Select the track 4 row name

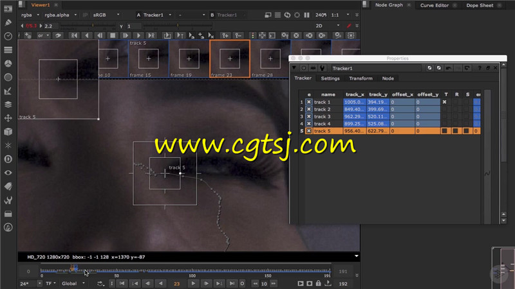click(323, 123)
